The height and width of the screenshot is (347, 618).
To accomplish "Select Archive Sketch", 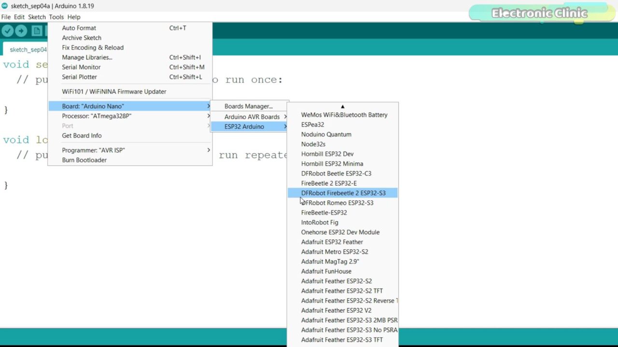I will (130, 38).
